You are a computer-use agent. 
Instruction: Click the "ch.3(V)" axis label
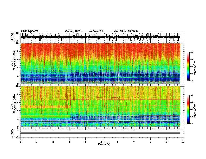(x=12, y=133)
